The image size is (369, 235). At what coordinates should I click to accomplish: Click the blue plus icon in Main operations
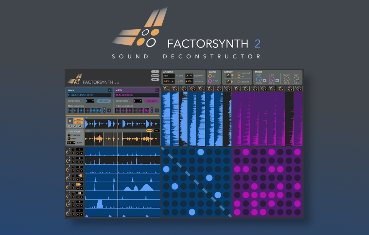click(x=105, y=109)
